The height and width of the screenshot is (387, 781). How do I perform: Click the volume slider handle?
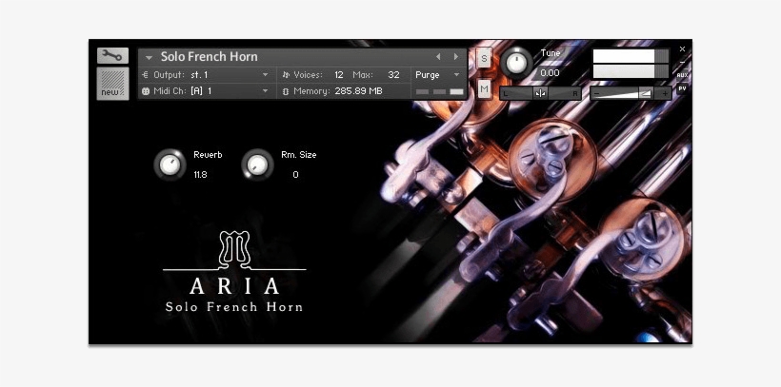click(x=646, y=93)
